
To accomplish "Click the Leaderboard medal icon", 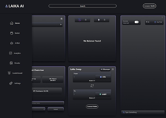I will [x=9, y=73].
